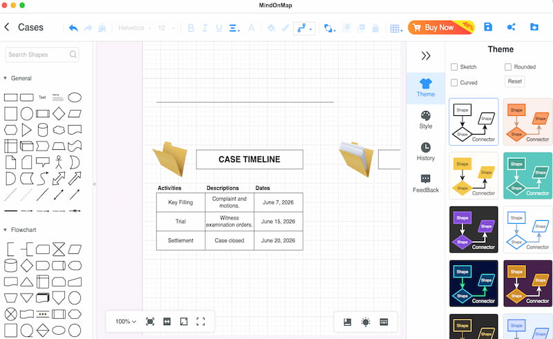Viewport: 553px width, 339px height.
Task: Click the font color A icon
Action: 252,28
